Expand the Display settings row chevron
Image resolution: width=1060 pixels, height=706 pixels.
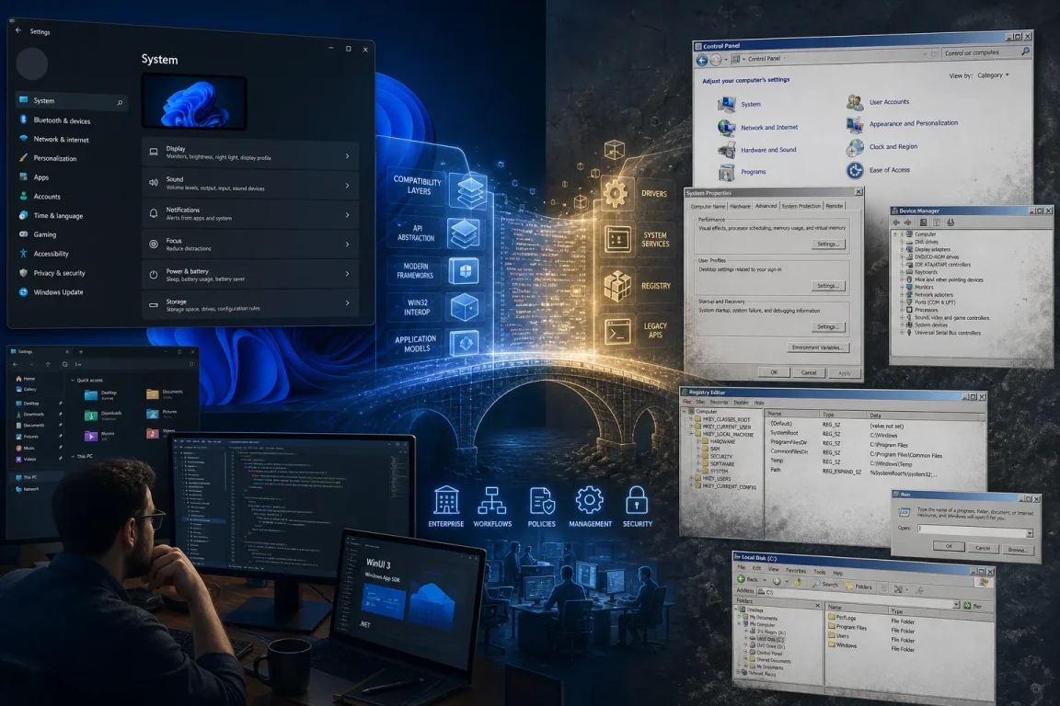coord(348,156)
